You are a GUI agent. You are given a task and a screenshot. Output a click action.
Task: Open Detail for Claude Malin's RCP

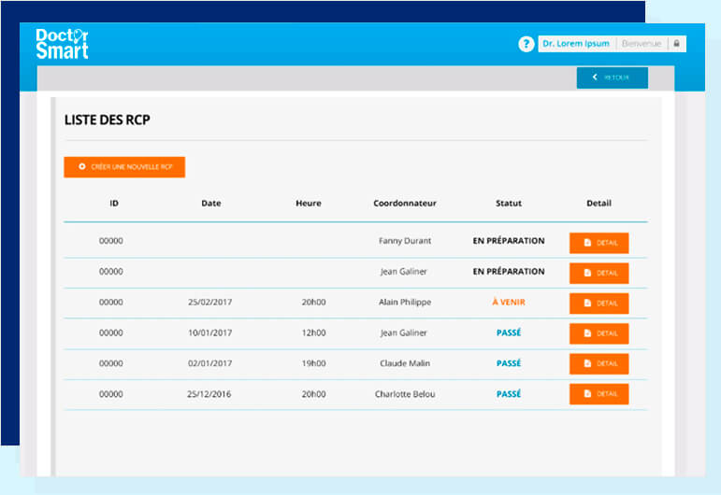(598, 364)
